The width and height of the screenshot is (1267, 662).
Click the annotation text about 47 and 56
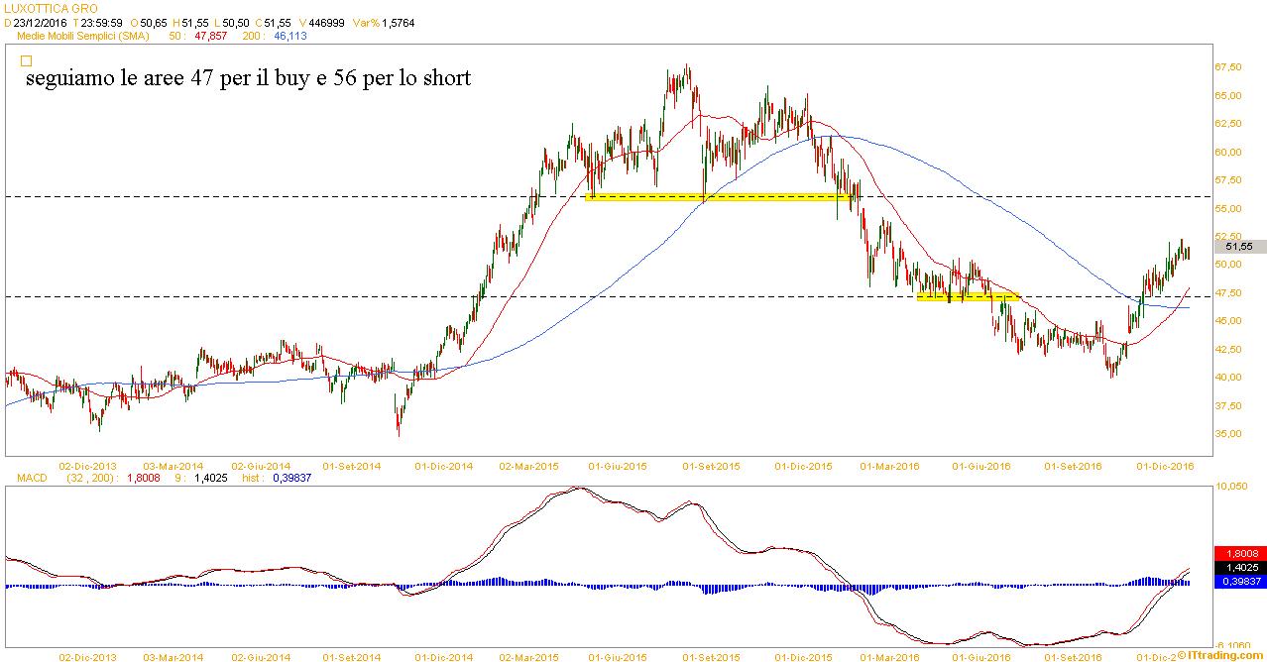[246, 78]
